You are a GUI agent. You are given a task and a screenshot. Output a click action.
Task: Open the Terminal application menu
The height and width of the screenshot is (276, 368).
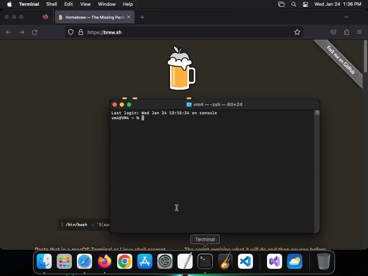pos(29,4)
